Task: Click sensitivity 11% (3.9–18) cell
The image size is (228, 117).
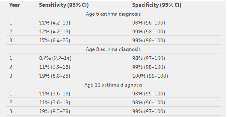Action: tap(54, 67)
